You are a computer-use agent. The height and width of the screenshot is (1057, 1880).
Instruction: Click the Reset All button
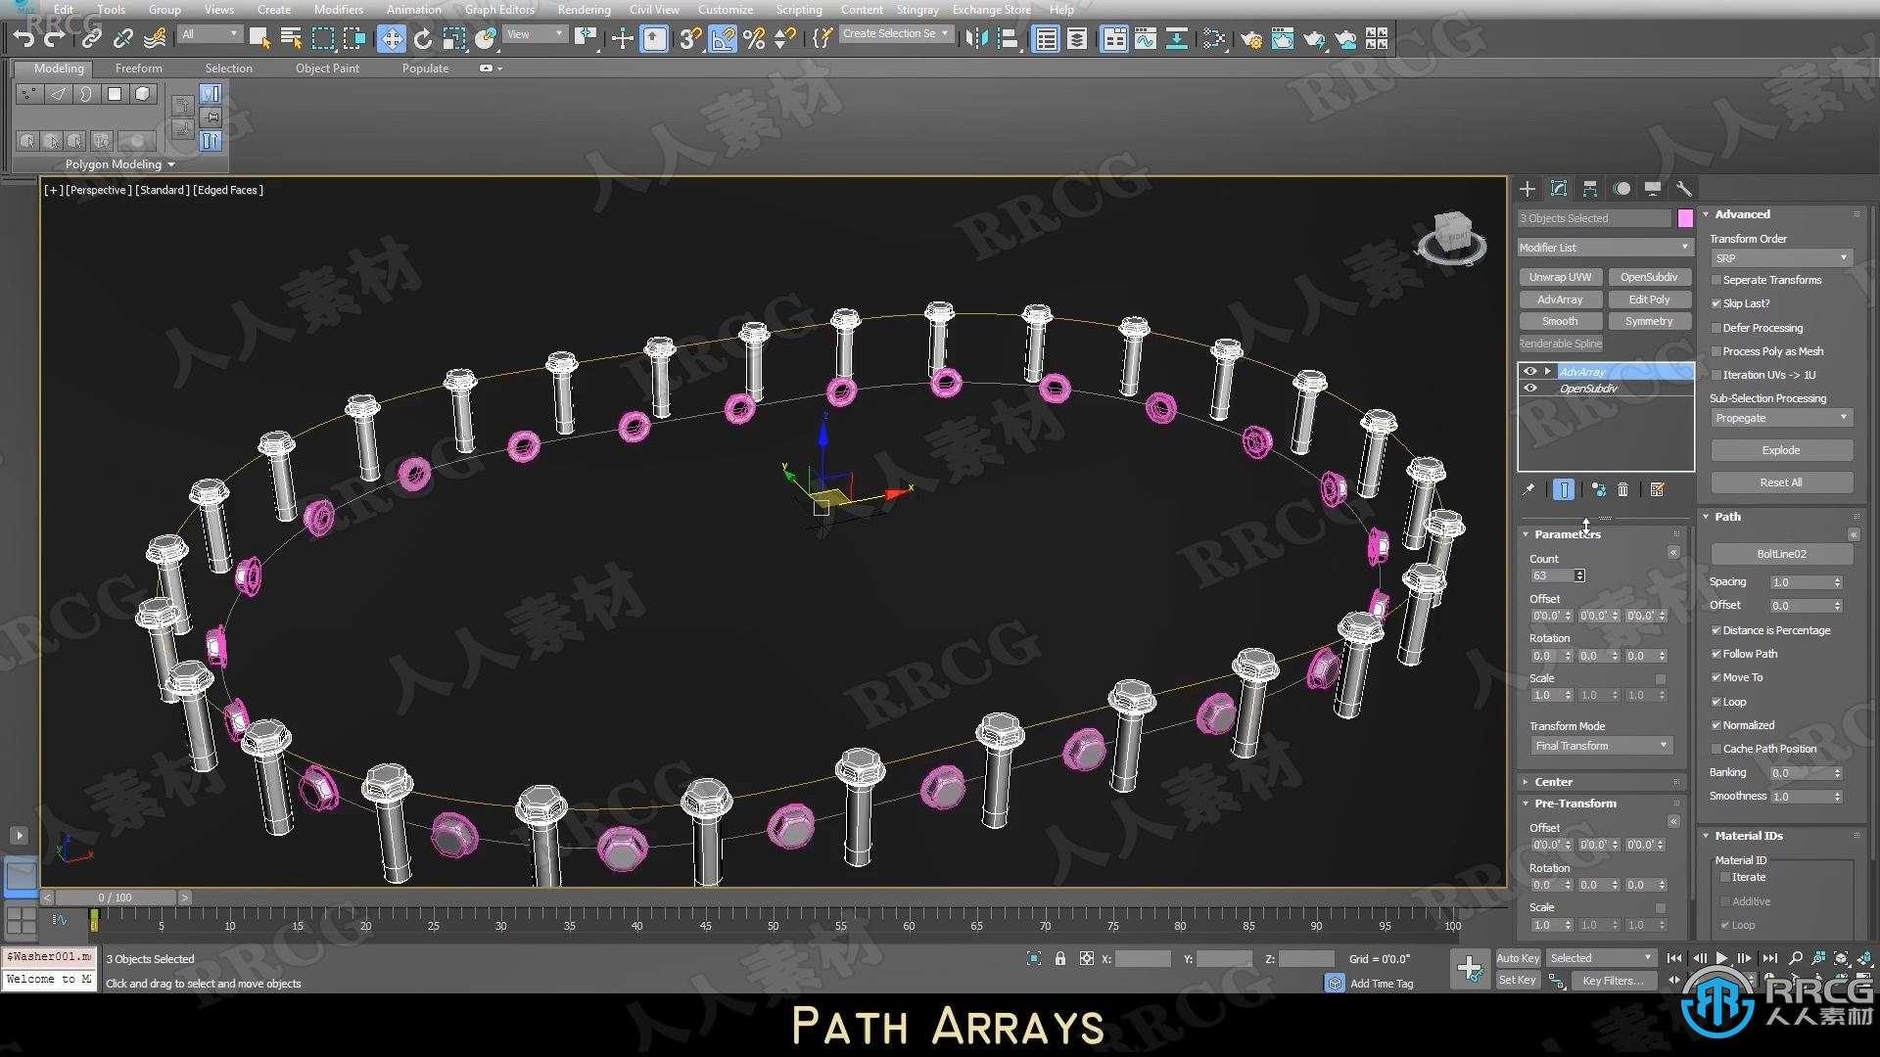(1779, 483)
